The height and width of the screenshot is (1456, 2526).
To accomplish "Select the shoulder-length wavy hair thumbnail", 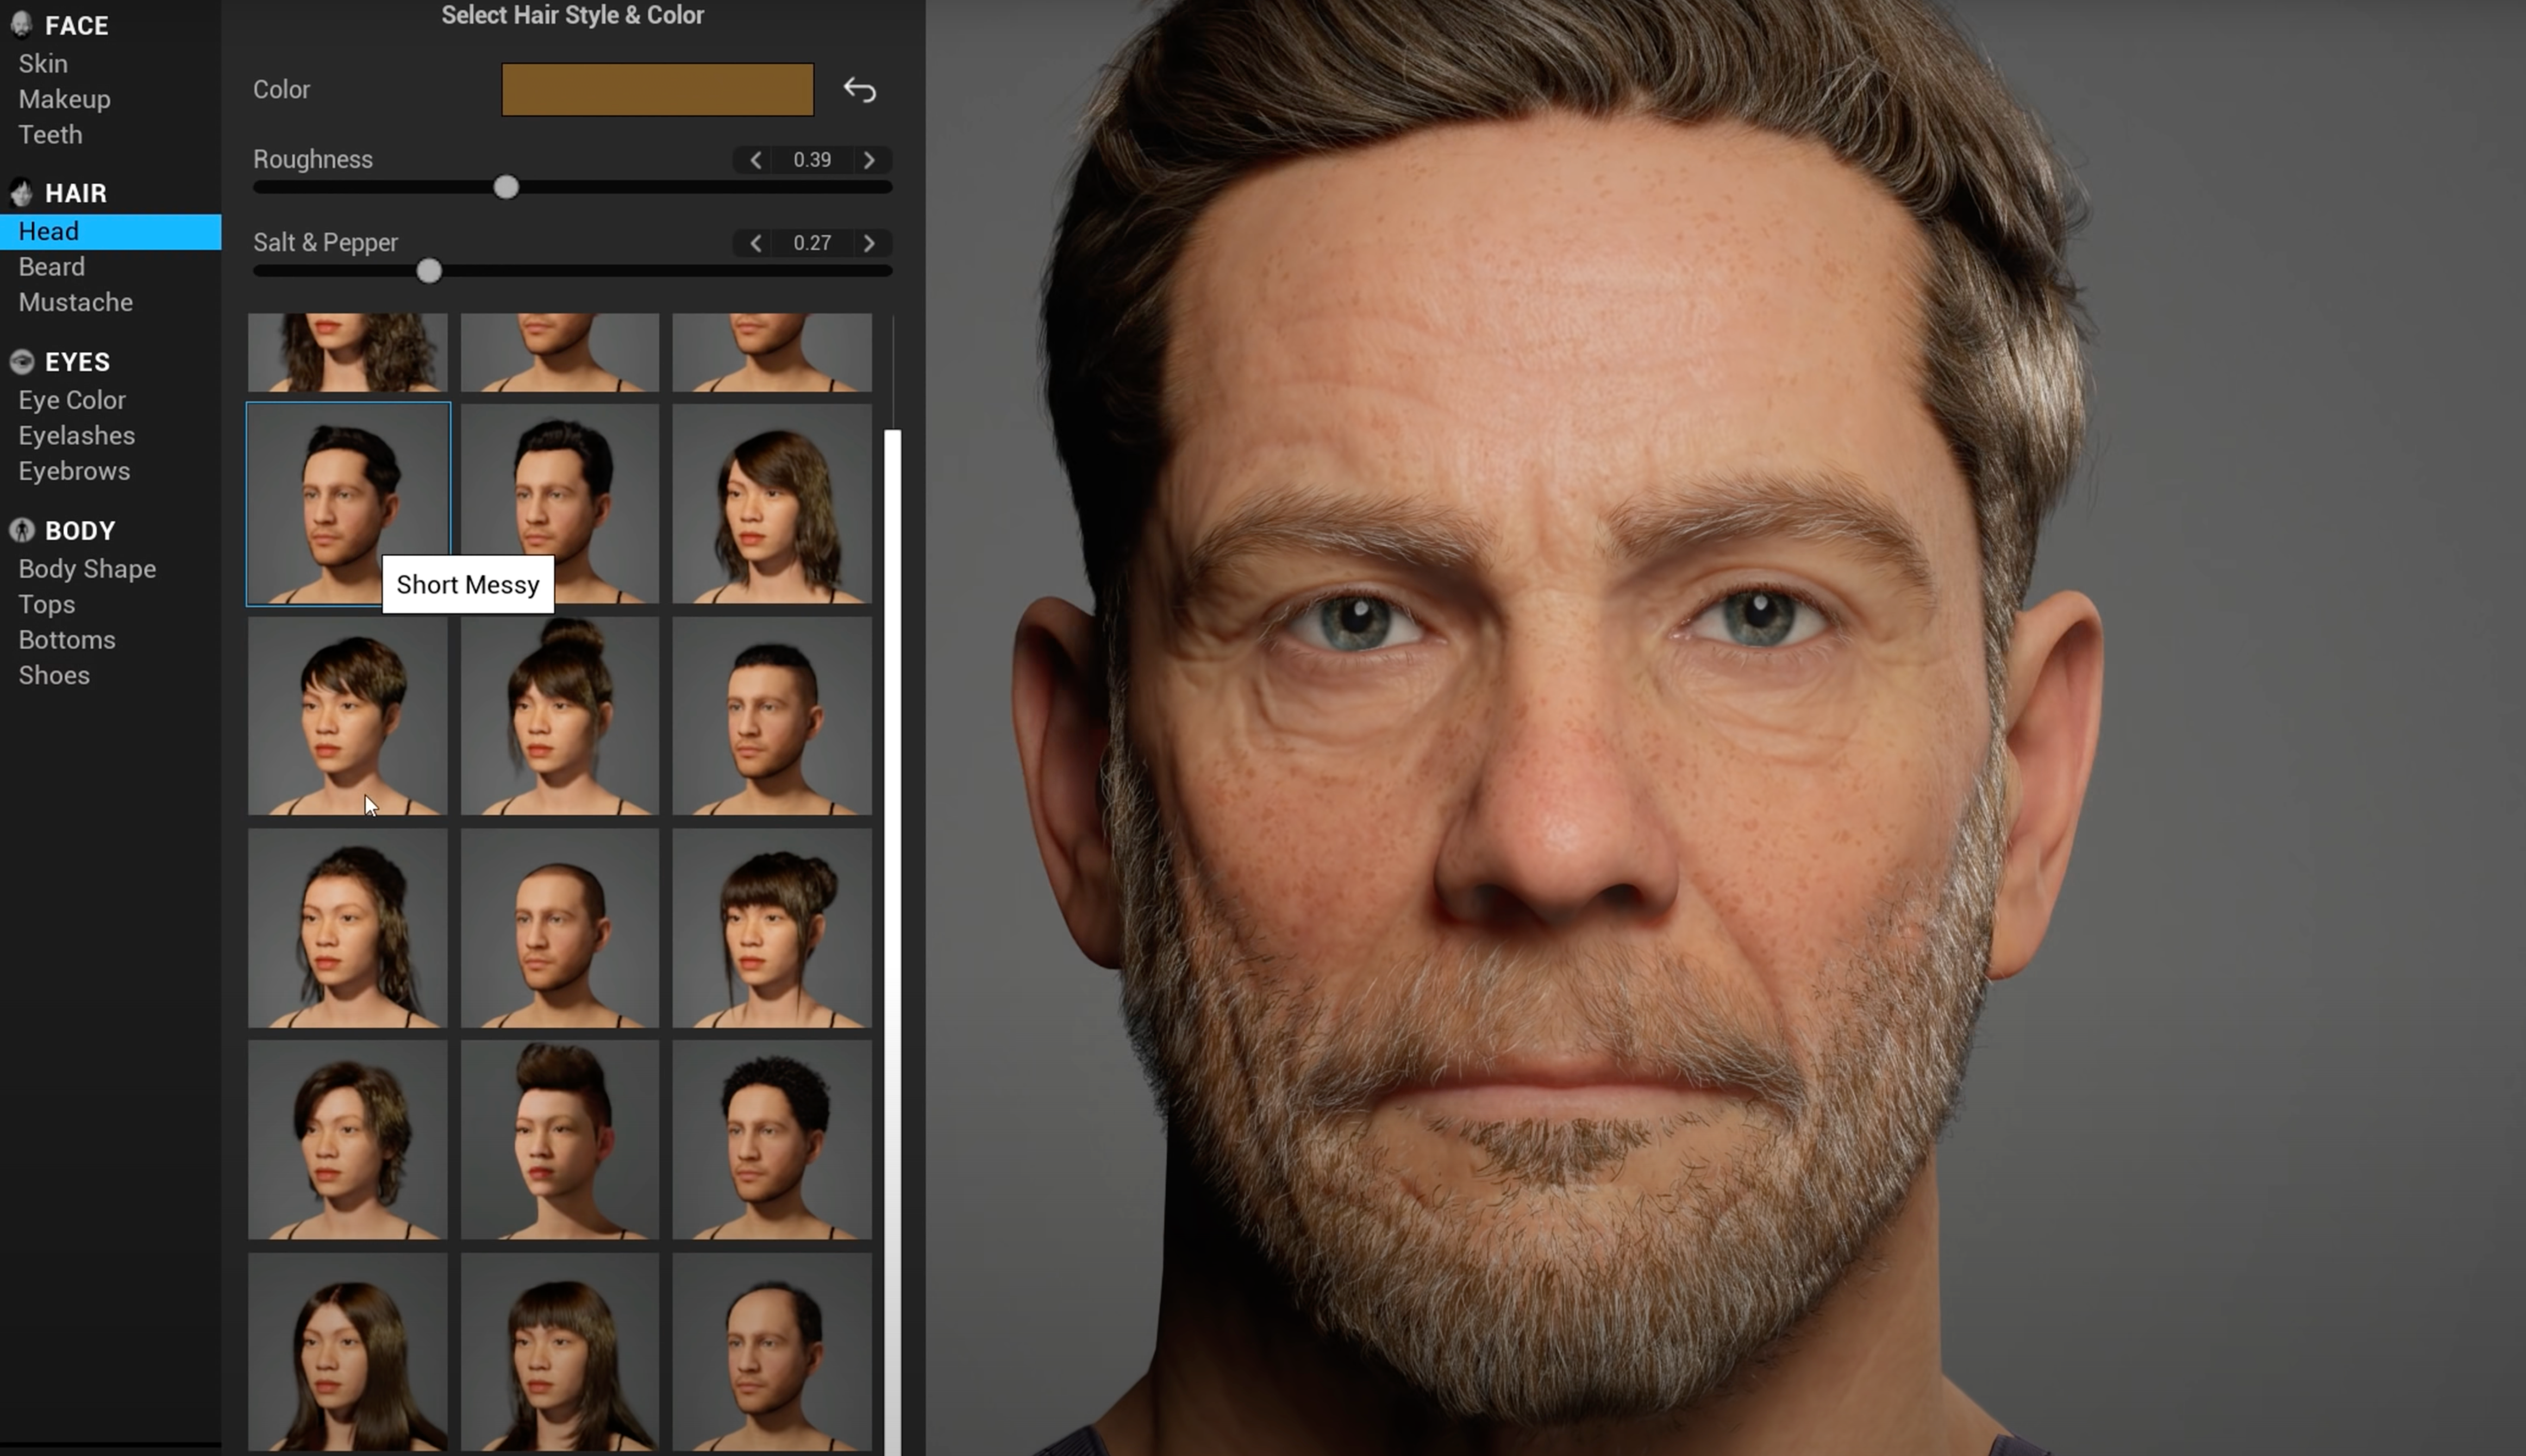I will coord(772,503).
